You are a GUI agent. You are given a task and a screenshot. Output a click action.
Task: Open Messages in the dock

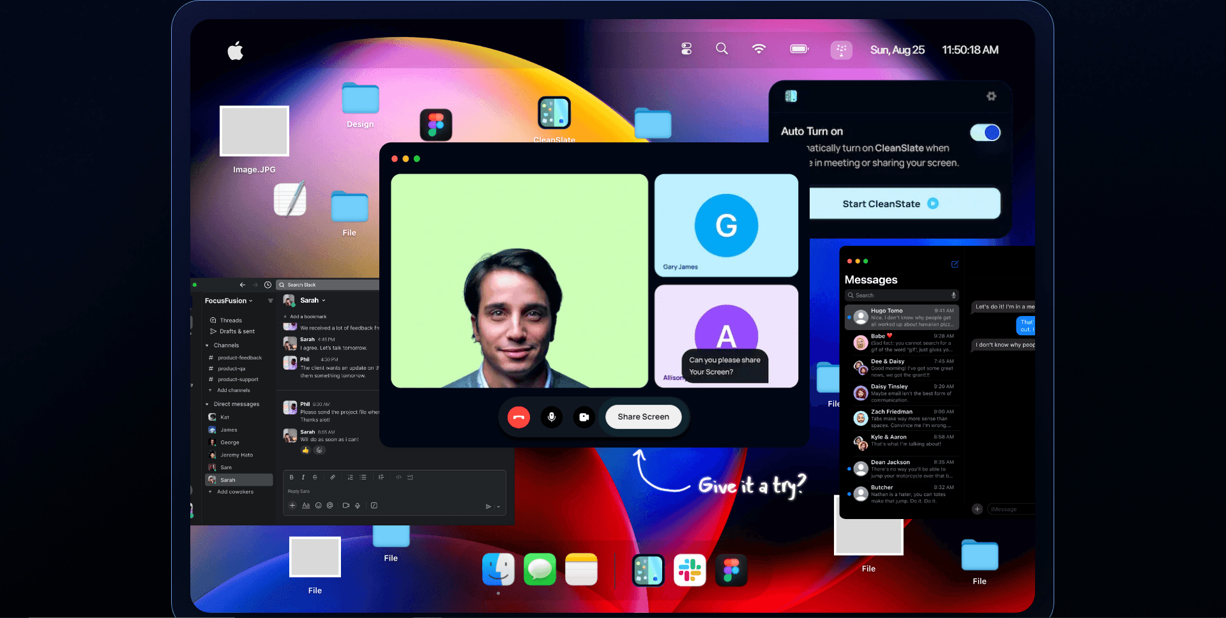540,569
